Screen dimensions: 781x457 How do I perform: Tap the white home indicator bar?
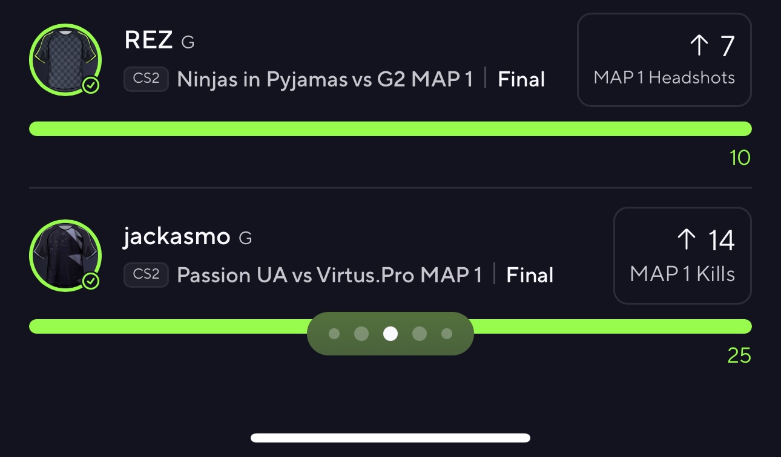(391, 438)
